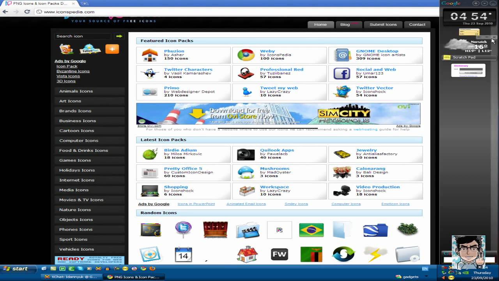Click the Skype icon in quick launch
The image size is (499, 281).
point(80,269)
